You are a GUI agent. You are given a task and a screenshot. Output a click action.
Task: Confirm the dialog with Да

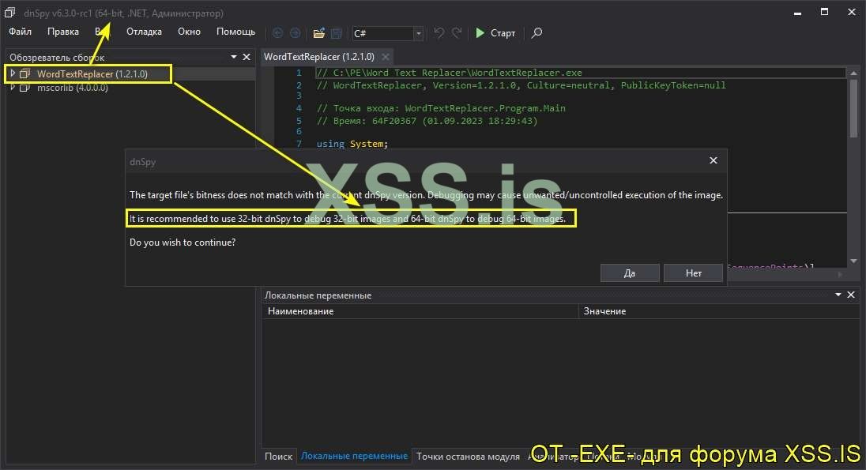pyautogui.click(x=630, y=273)
